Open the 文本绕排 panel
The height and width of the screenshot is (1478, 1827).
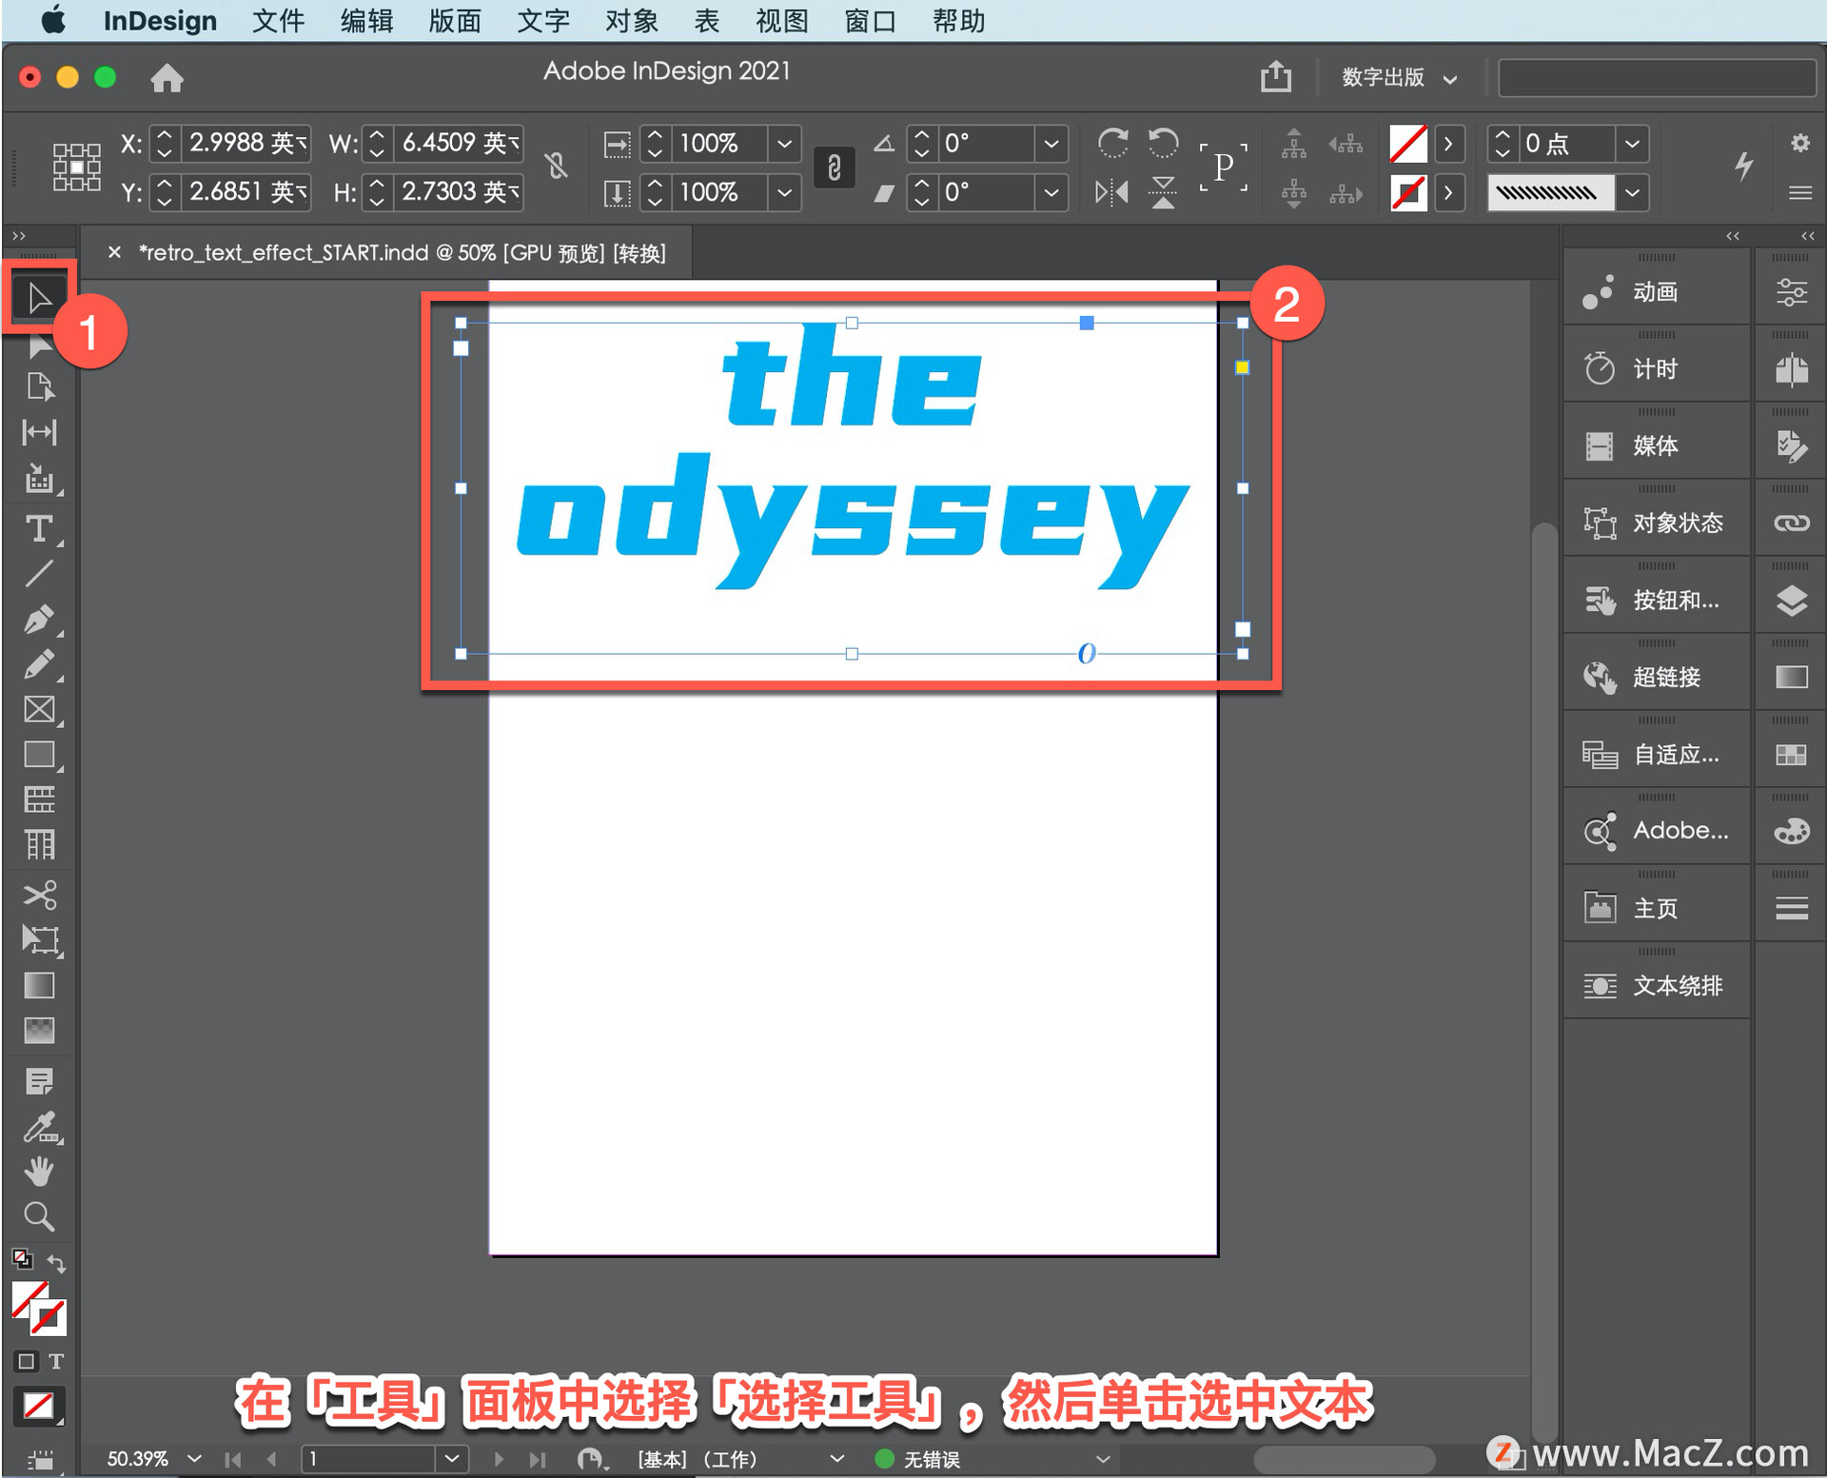click(1656, 986)
